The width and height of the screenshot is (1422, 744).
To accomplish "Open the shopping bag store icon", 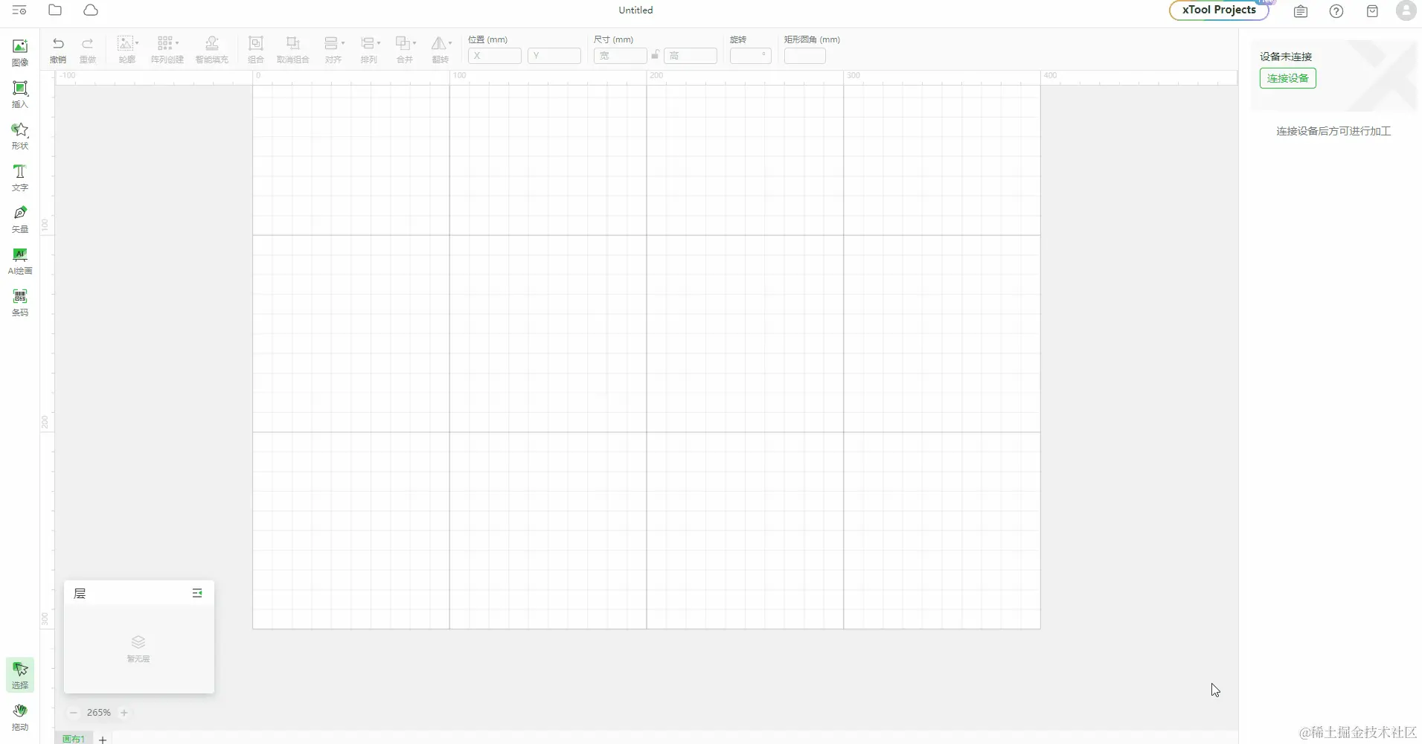I will pyautogui.click(x=1372, y=11).
